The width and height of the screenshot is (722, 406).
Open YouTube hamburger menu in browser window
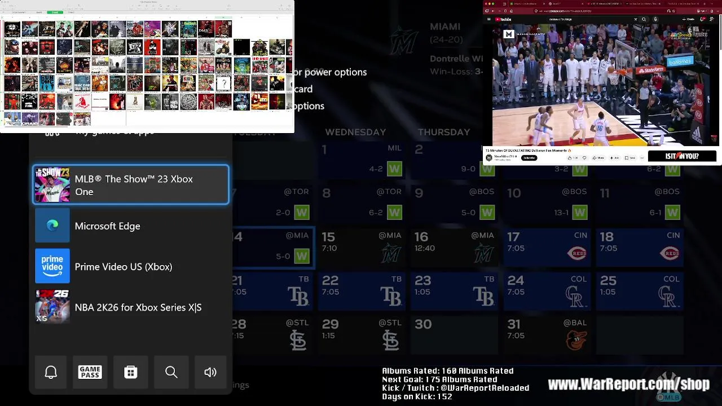click(488, 19)
